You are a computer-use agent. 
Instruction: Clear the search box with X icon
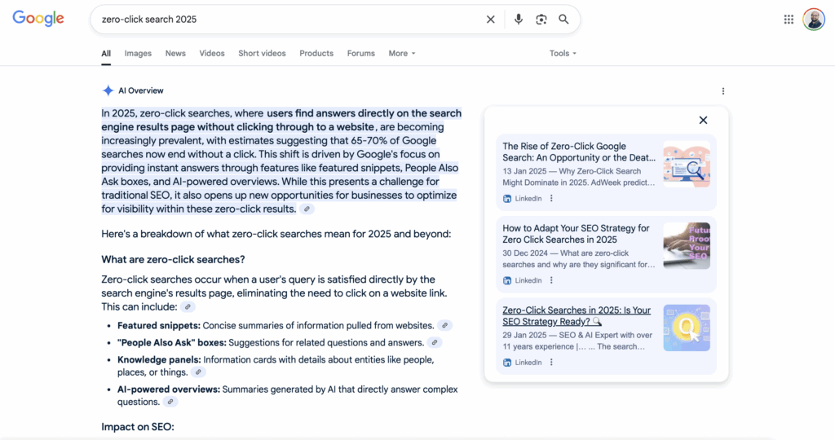click(x=490, y=20)
